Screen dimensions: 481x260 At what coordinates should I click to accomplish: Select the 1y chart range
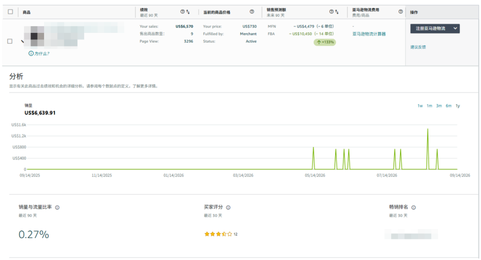tap(458, 106)
